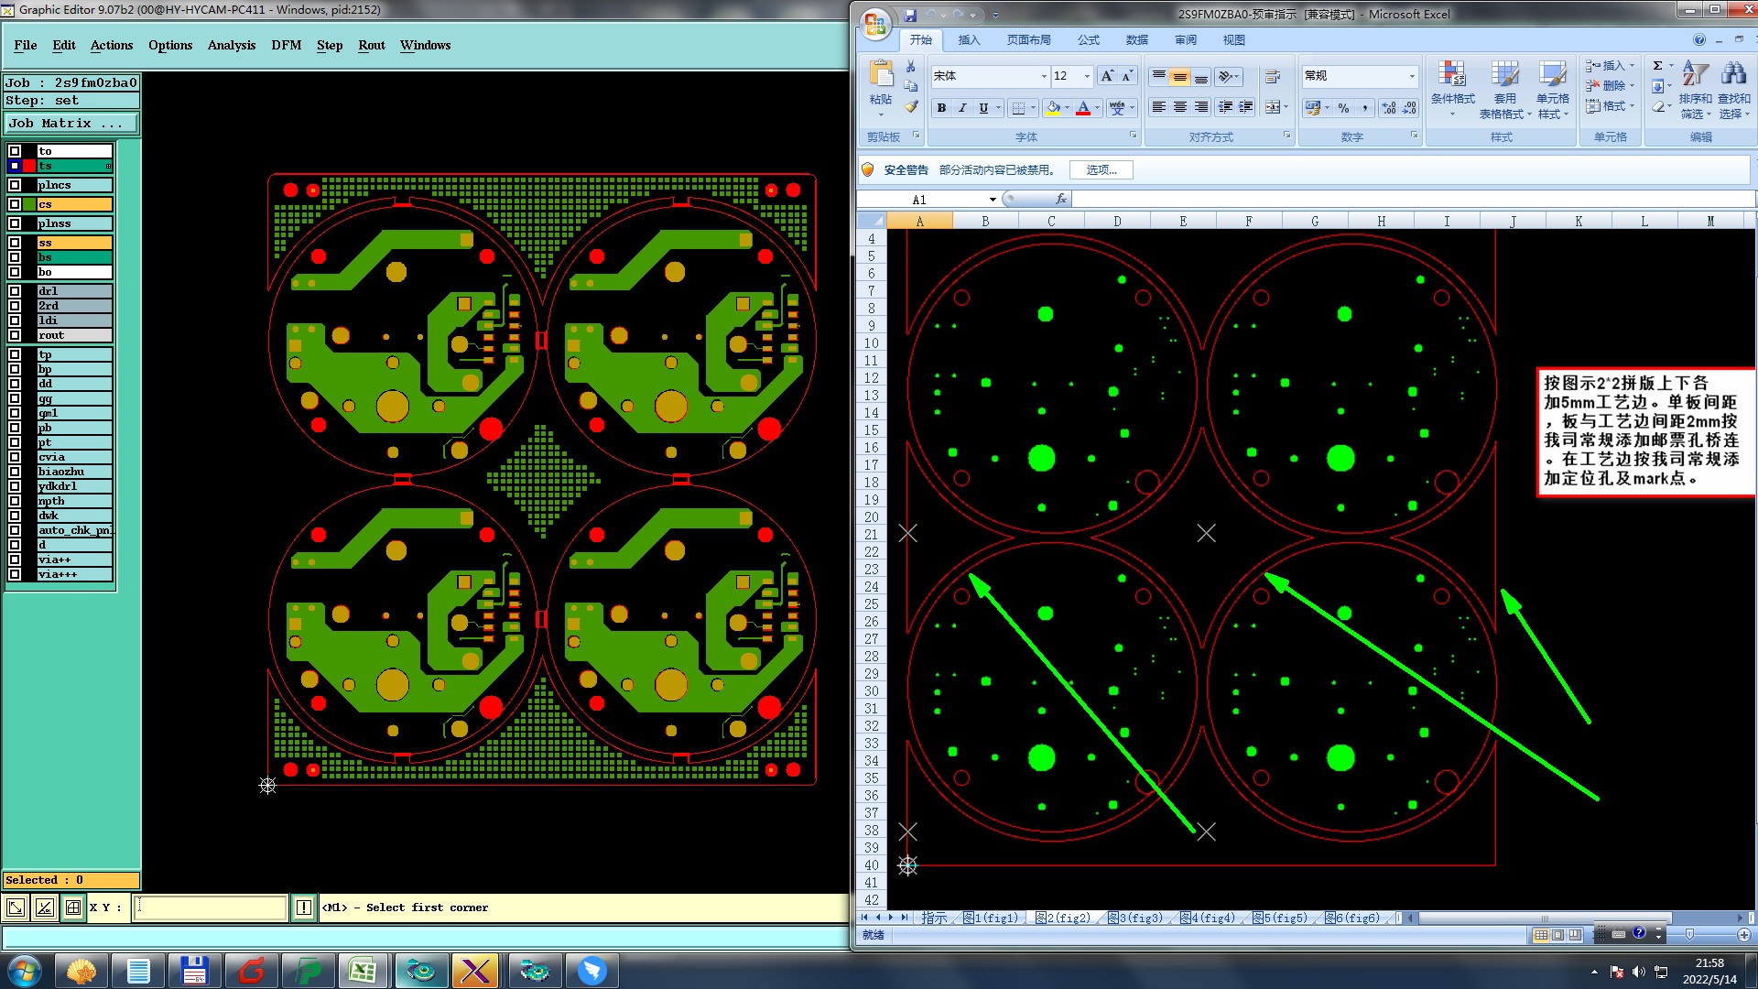Toggle the checkbox beside the rout layer
This screenshot has width=1758, height=989.
(15, 335)
